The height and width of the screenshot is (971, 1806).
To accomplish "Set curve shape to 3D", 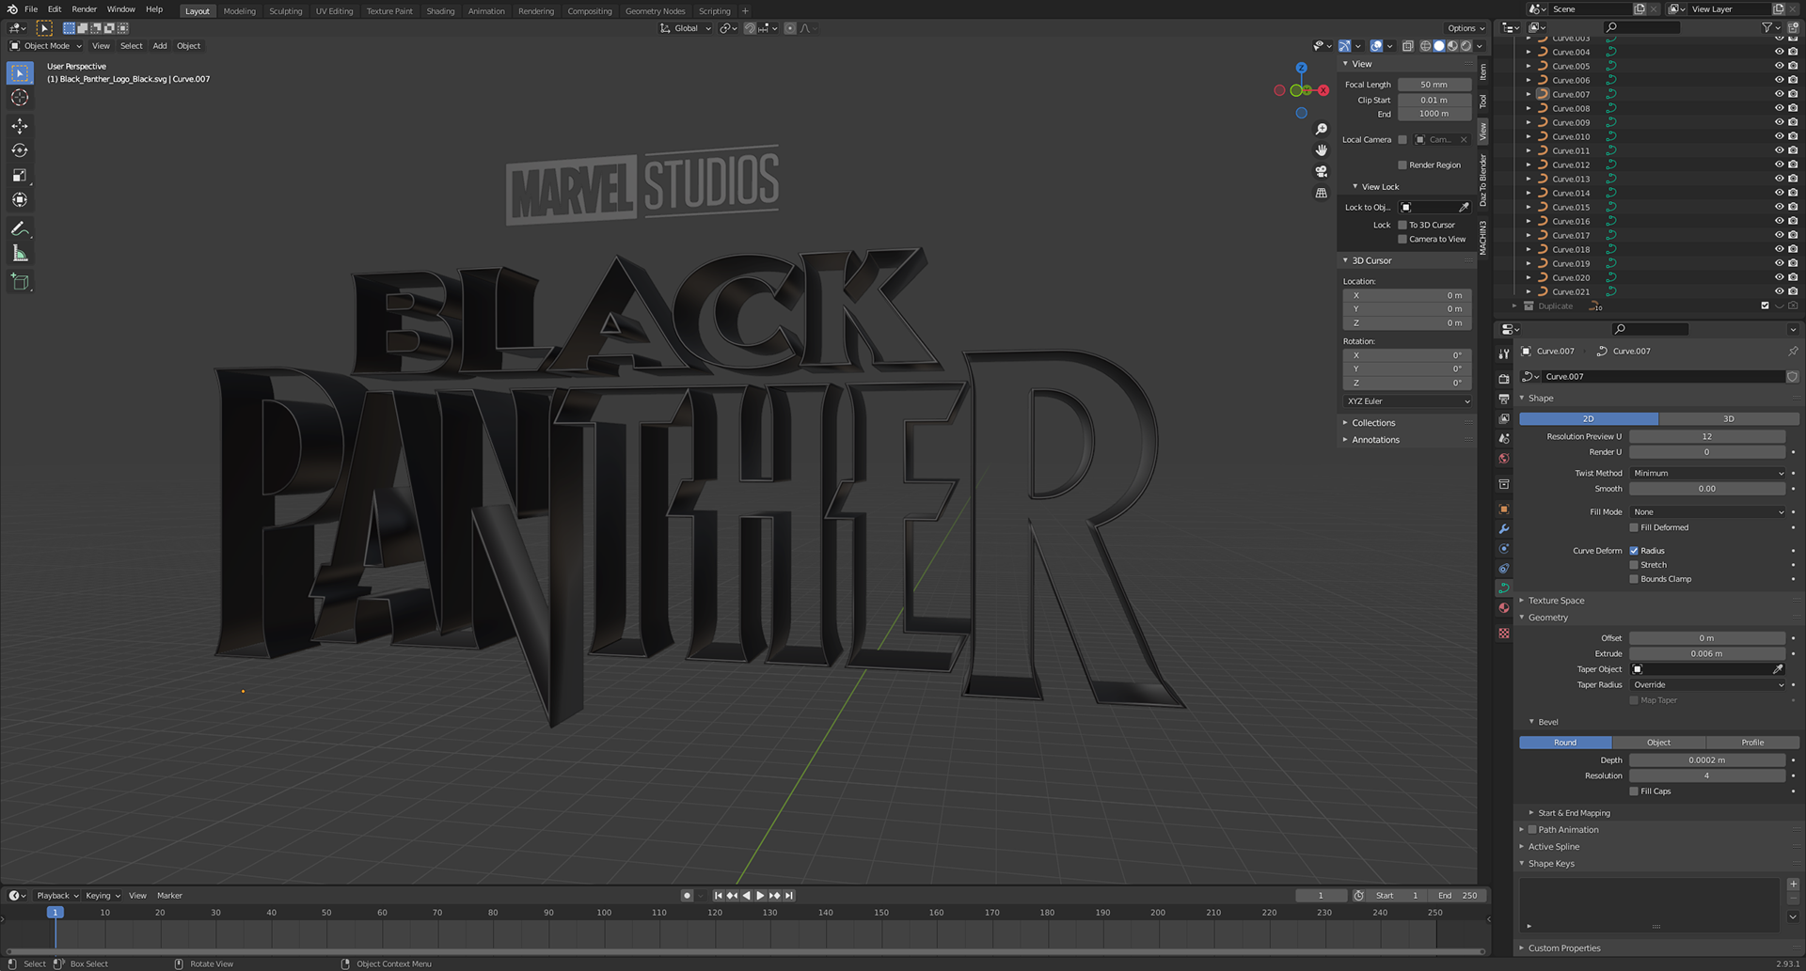I will [x=1729, y=419].
